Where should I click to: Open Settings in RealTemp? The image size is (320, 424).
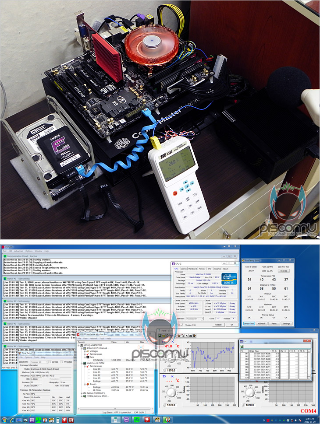click(286, 323)
